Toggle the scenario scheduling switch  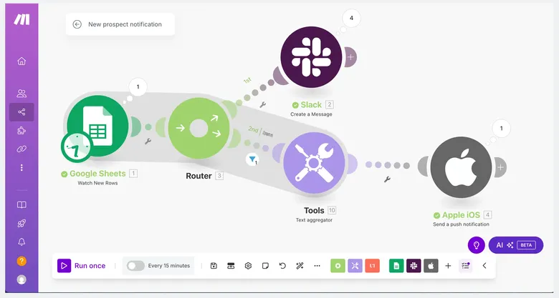(x=135, y=266)
